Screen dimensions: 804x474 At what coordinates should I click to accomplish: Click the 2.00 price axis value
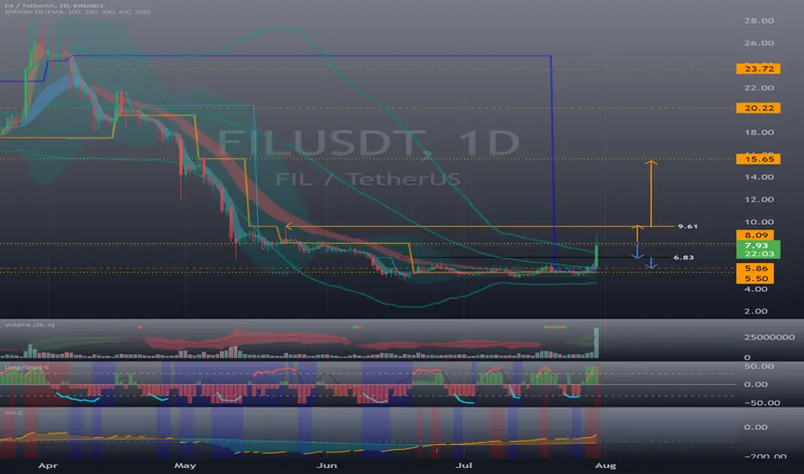coord(756,311)
